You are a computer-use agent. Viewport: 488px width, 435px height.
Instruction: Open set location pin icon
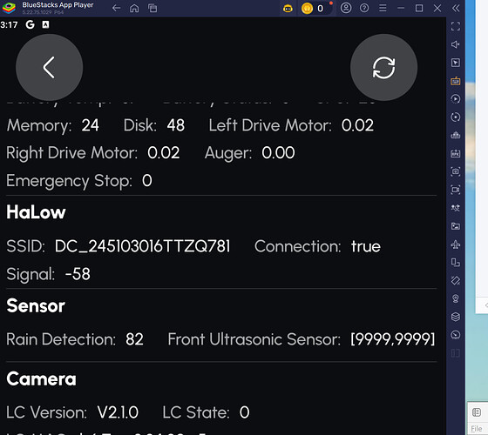click(x=455, y=299)
